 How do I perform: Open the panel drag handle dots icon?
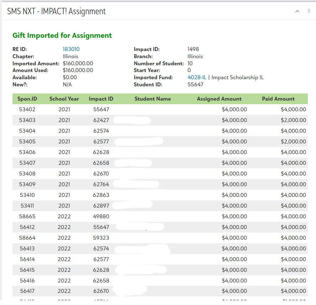[x=309, y=11]
